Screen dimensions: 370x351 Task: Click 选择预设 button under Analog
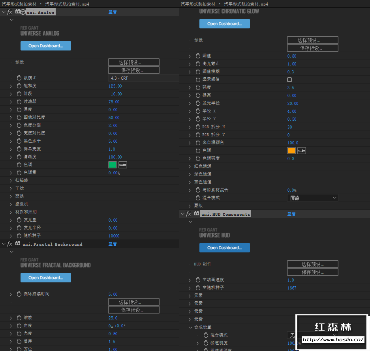134,62
